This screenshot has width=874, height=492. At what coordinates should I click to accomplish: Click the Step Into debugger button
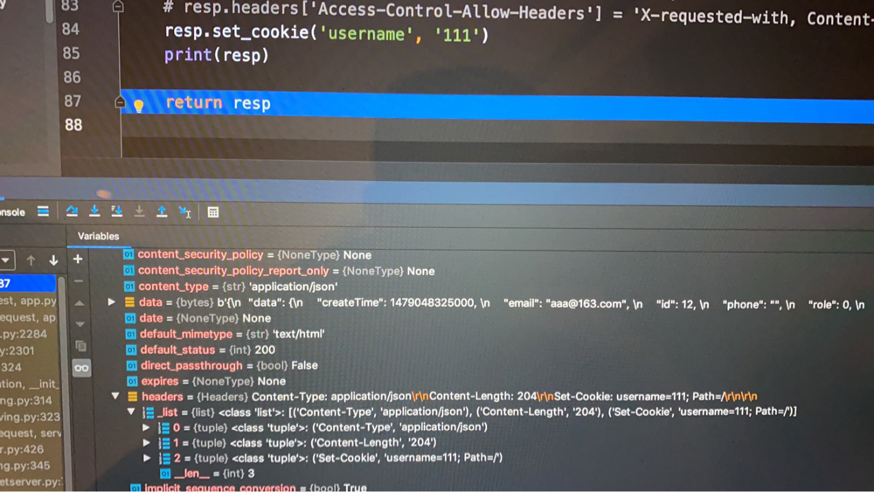pos(94,211)
